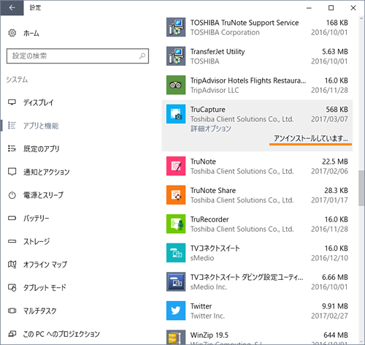Open the ホーム settings page
The image size is (365, 345).
pos(31,33)
